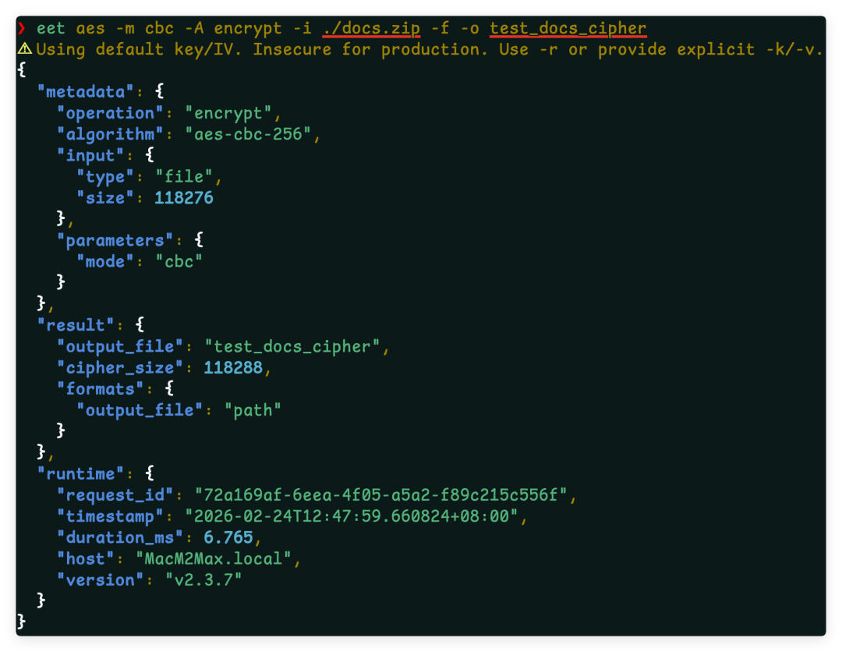Viewport: 842px width, 652px height.
Task: Click the yellow warning triangle icon
Action: click(x=25, y=49)
